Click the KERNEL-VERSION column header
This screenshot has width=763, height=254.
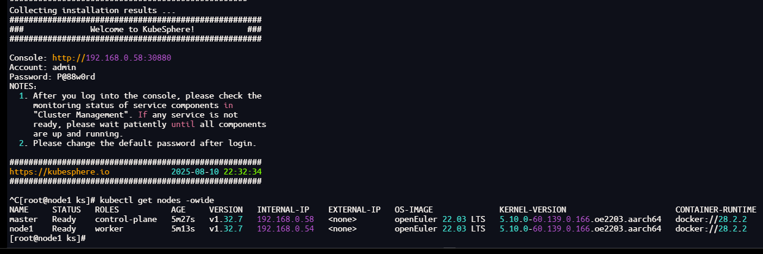(x=533, y=209)
